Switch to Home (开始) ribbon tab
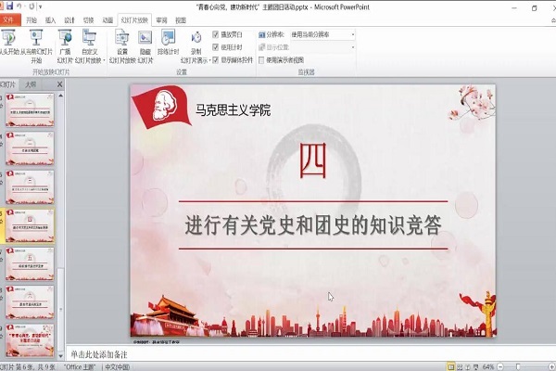The width and height of the screenshot is (556, 371). [x=32, y=20]
